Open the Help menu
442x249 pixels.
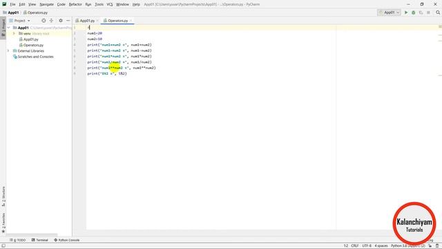[136, 4]
